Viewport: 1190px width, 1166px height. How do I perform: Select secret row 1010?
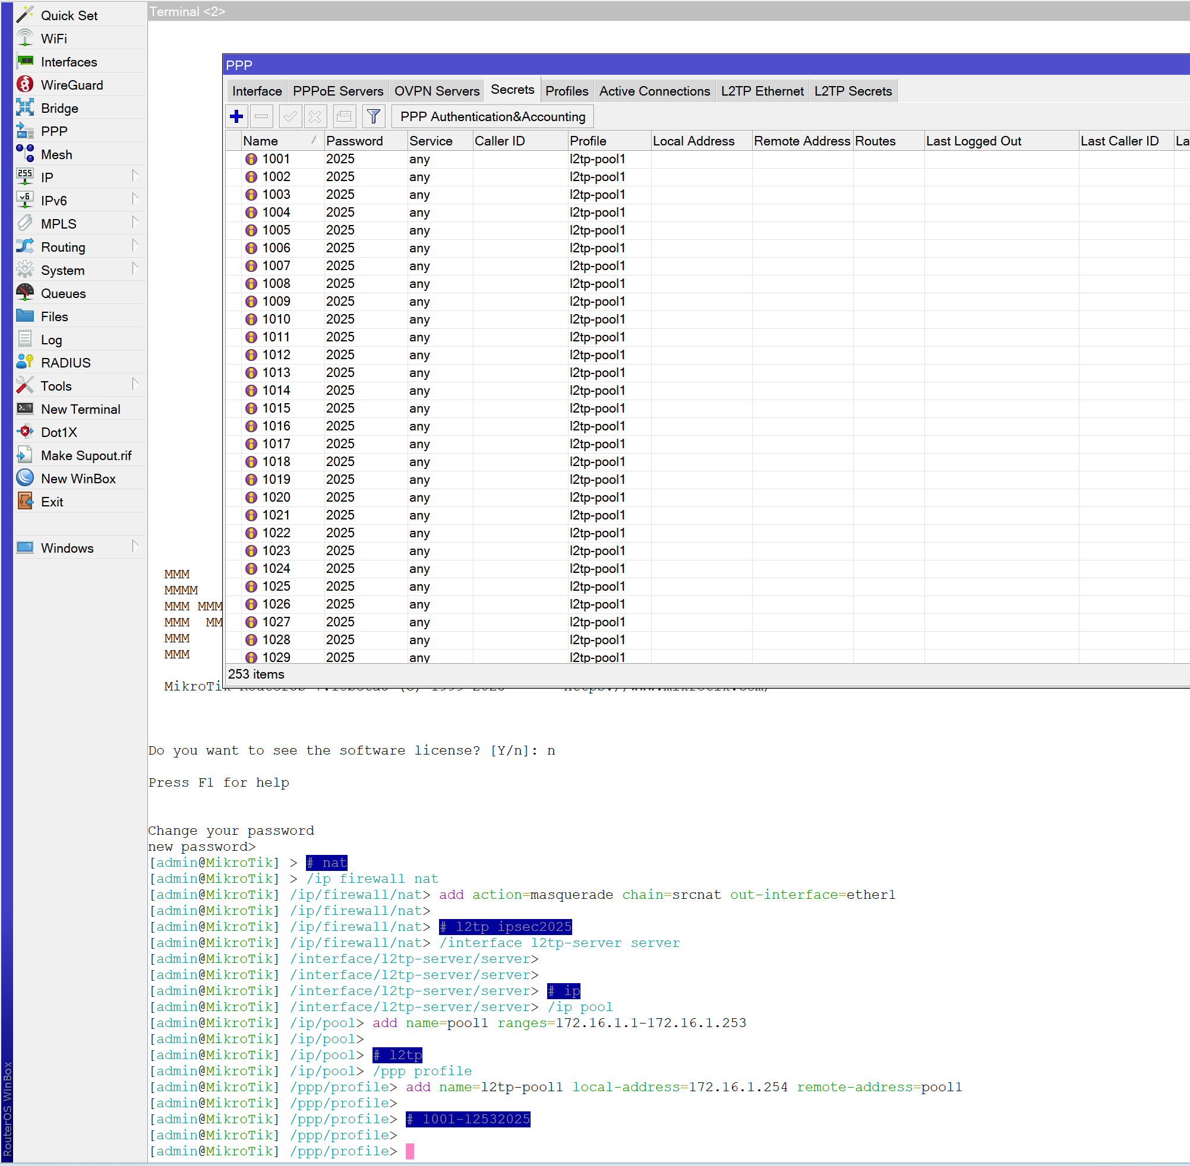(x=708, y=319)
